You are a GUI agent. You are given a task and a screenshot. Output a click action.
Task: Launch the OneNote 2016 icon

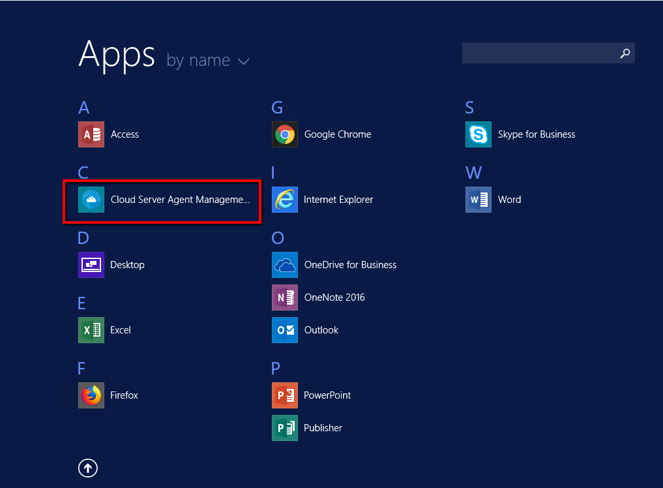[285, 297]
